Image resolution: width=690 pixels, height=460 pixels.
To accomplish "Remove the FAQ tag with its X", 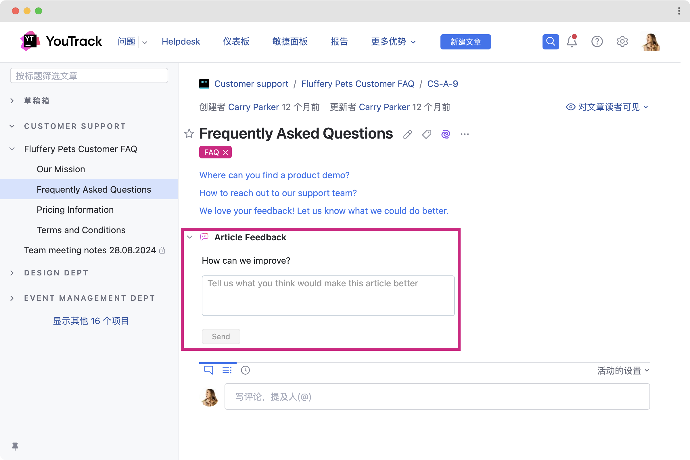I will pos(225,152).
